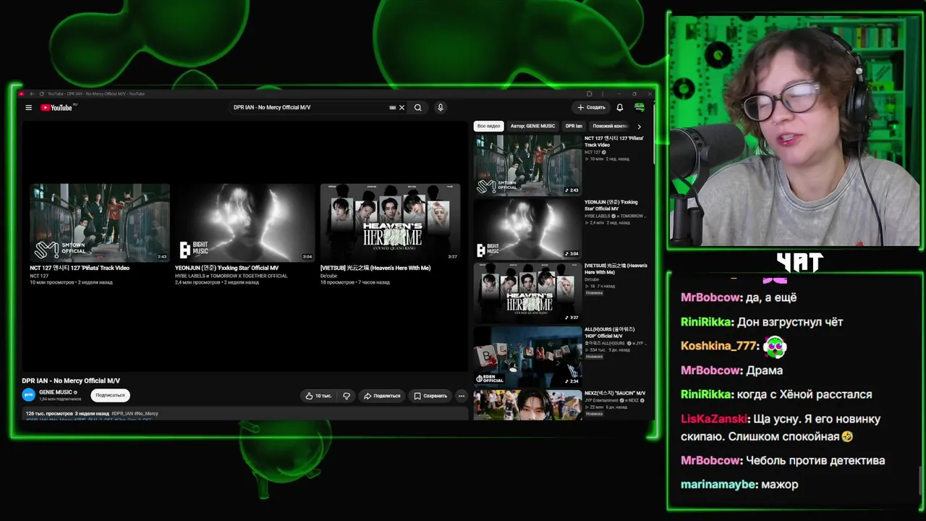
Task: Click MrBobcow's chat message 'Драма'
Action: [x=764, y=370]
